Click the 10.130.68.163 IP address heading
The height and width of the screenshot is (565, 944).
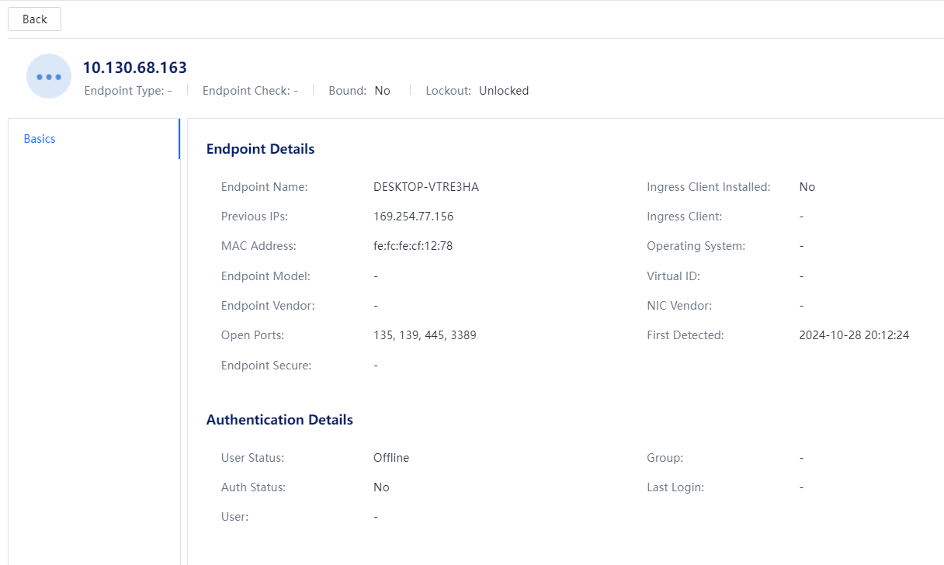coord(134,68)
